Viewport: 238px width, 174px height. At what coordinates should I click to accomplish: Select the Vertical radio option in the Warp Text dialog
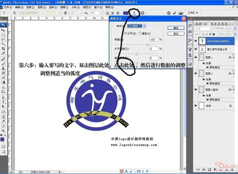[x=140, y=33]
